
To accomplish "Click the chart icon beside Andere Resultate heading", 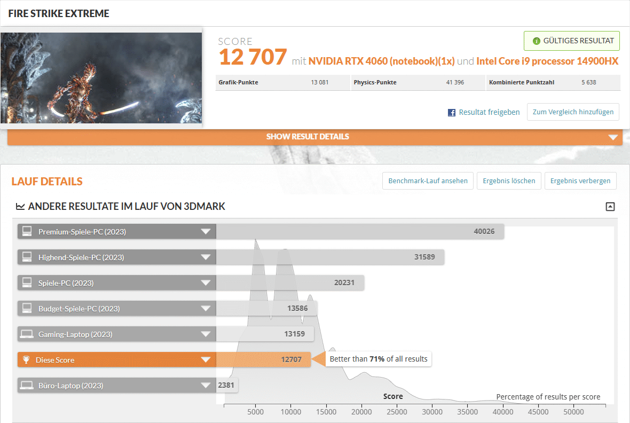I will (20, 207).
